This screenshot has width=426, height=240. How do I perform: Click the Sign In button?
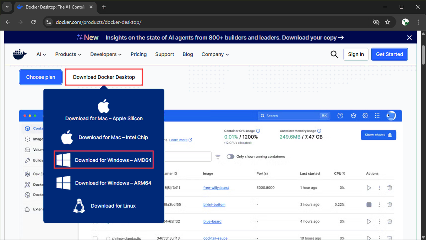tap(356, 54)
